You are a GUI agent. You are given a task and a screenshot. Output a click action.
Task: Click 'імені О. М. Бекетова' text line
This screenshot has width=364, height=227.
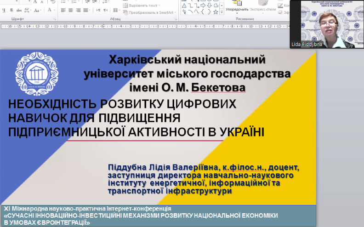[x=188, y=87]
